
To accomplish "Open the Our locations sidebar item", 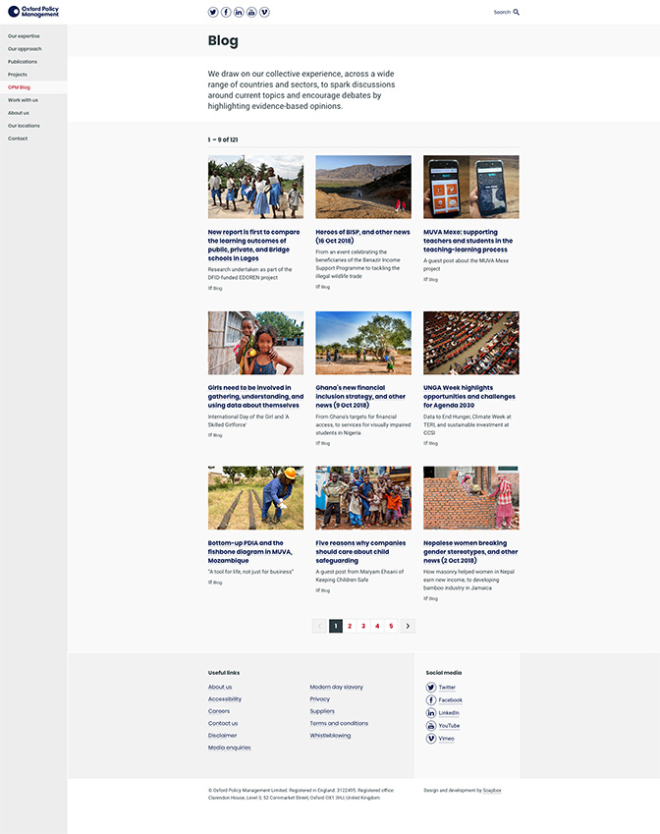I will pos(24,126).
